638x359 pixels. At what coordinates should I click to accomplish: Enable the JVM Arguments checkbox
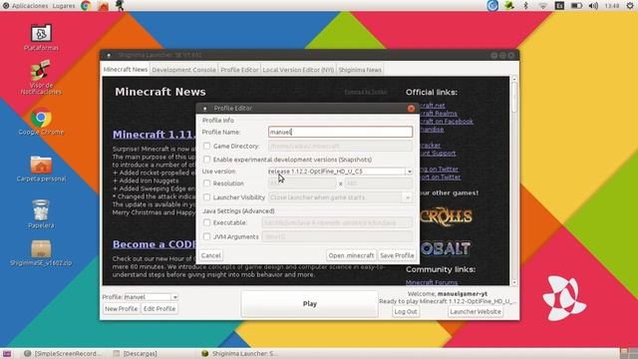206,236
